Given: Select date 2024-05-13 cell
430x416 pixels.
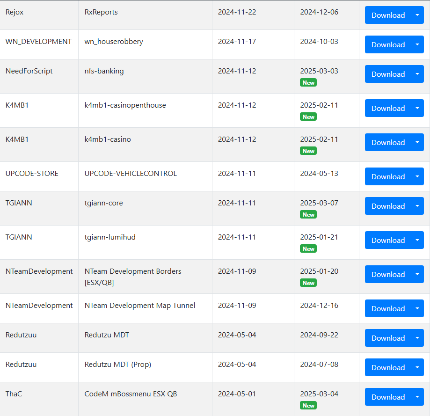Looking at the screenshot, I should click(326, 176).
